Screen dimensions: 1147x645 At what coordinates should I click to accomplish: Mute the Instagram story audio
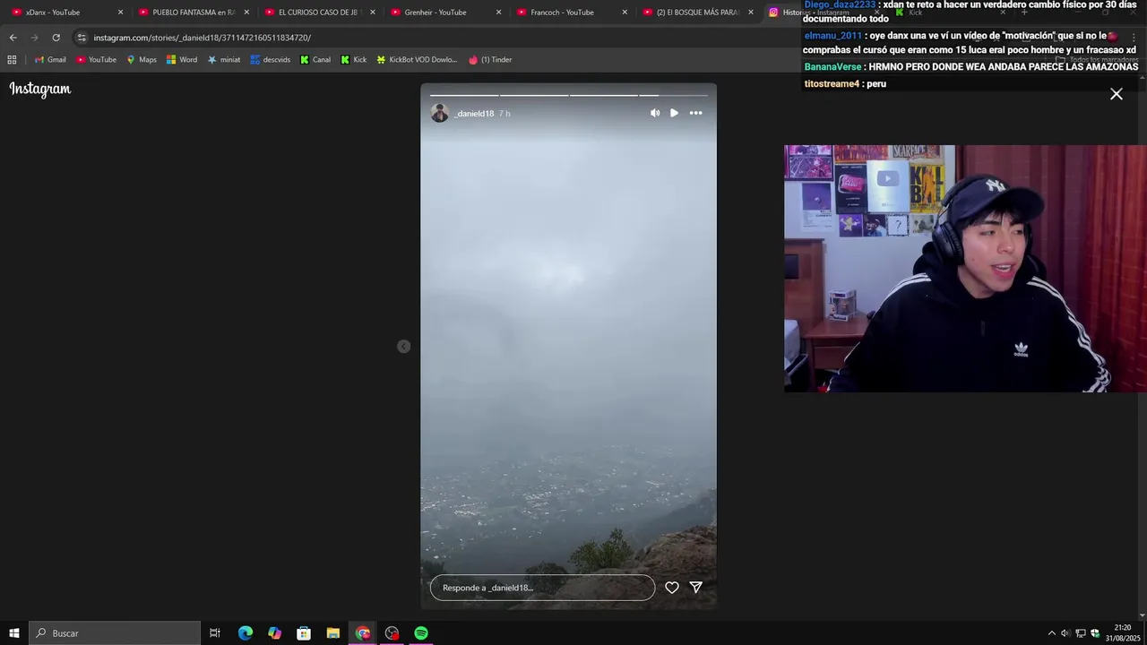tap(655, 113)
